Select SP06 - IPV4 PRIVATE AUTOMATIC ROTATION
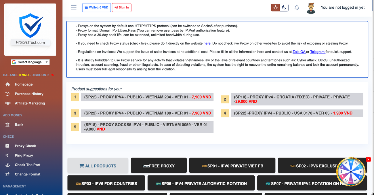The width and height of the screenshot is (374, 195). pyautogui.click(x=201, y=183)
